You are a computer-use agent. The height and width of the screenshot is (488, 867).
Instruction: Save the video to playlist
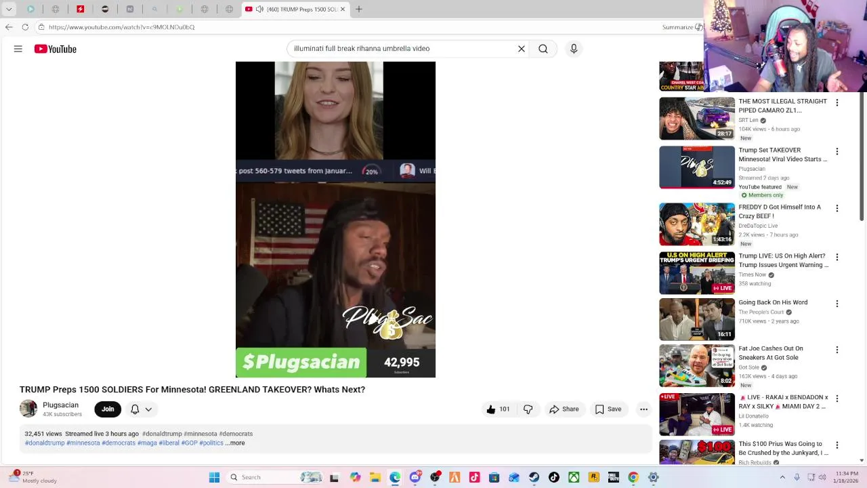(608, 409)
